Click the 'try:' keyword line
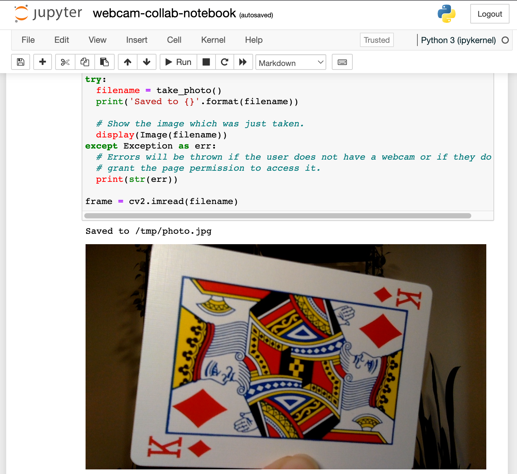517x474 pixels. tap(96, 79)
